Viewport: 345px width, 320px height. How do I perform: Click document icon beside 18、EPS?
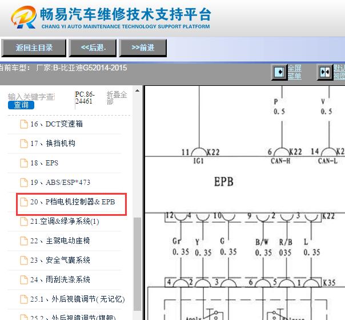click(24, 163)
